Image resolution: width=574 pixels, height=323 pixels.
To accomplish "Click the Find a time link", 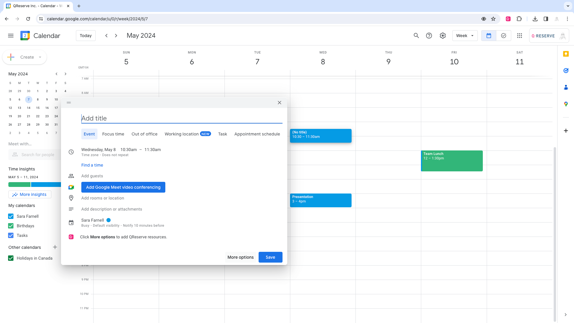I will (92, 165).
